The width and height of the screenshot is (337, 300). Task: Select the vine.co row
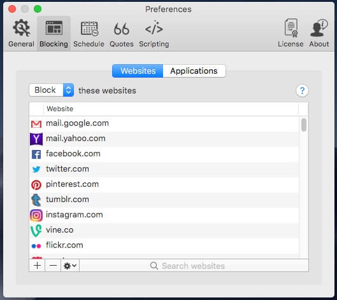pos(164,230)
